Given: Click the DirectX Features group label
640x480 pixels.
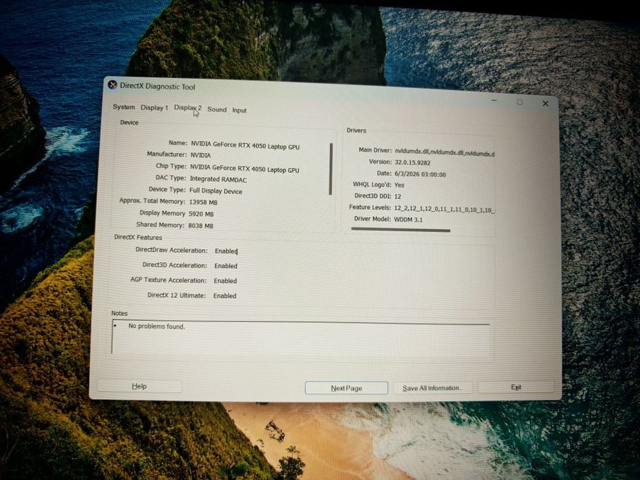Looking at the screenshot, I should coord(138,237).
